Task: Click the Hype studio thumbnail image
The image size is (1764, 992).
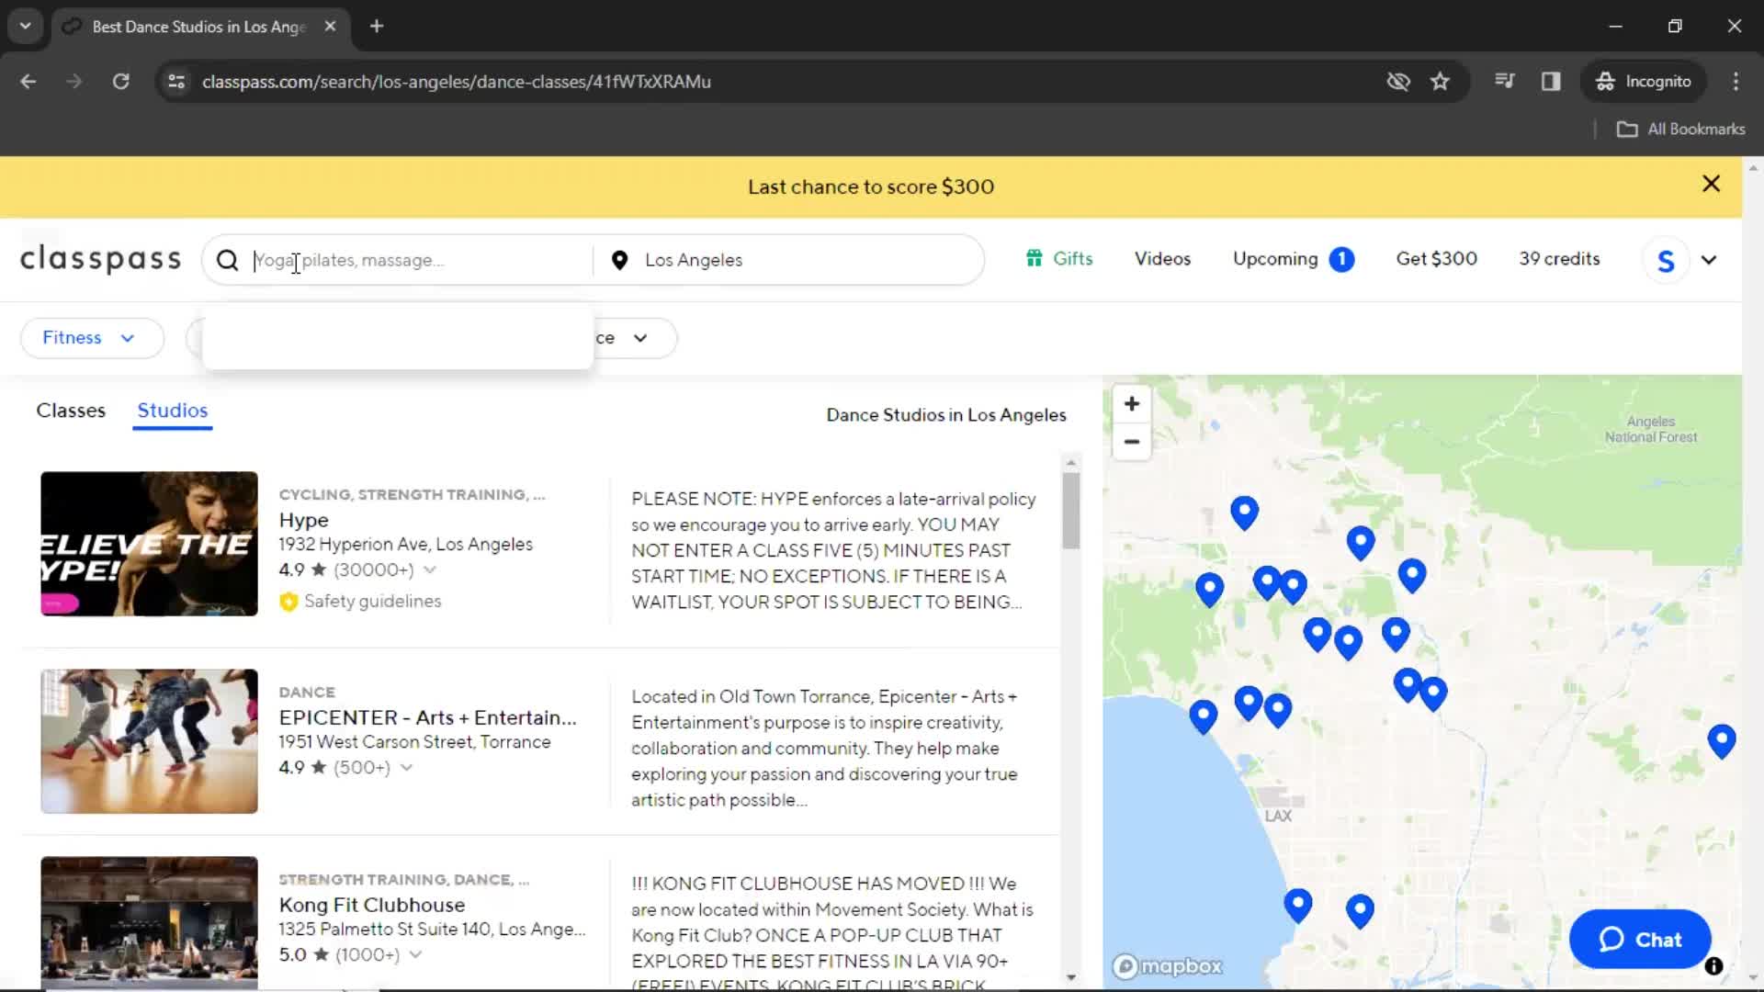Action: click(149, 544)
